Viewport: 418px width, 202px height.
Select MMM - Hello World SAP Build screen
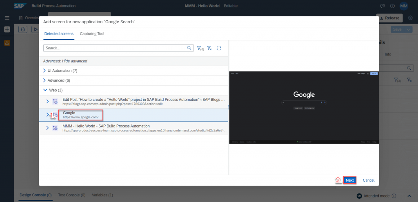tap(133, 128)
